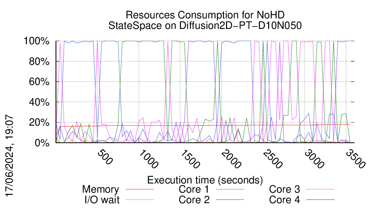Click the magenta Core 3 legend line sample
Image resolution: width=373 pixels, height=208 pixels.
point(320,189)
